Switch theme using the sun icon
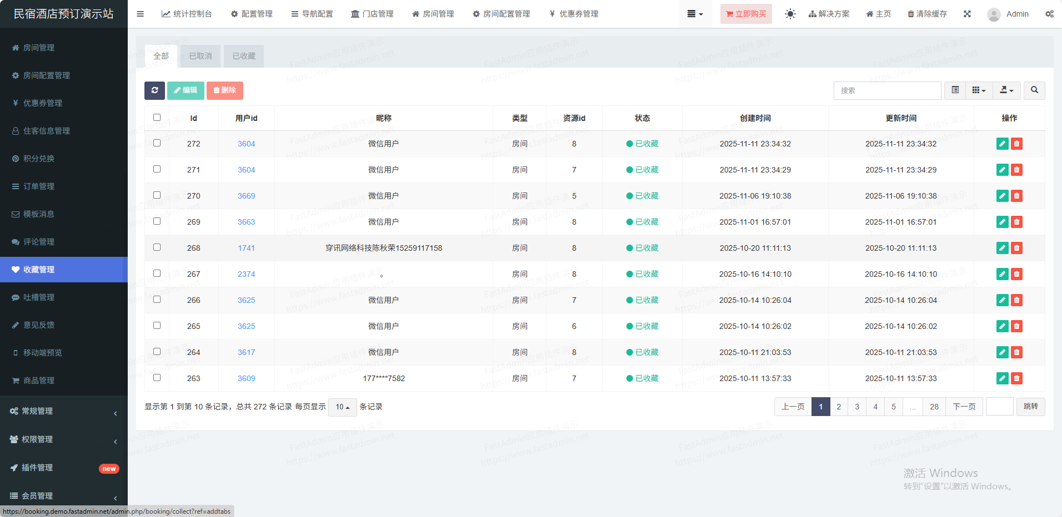Image resolution: width=1062 pixels, height=517 pixels. (x=790, y=14)
